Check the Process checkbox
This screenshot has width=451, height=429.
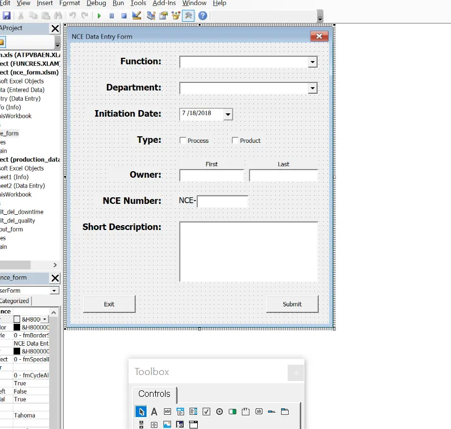[x=182, y=140]
